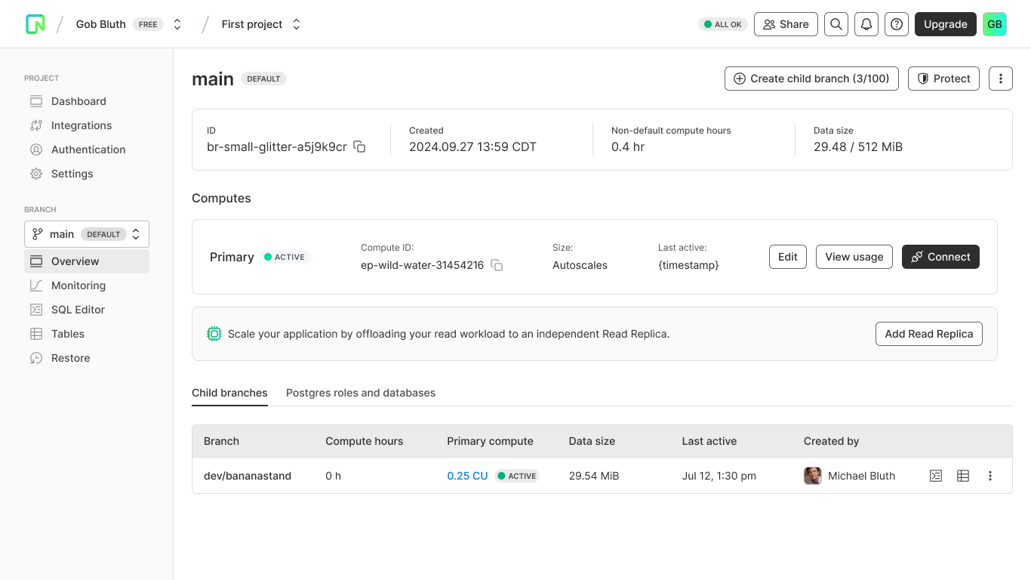Screen dimensions: 1031x580
Task: Click the Neon logo in header
Action: [35, 24]
